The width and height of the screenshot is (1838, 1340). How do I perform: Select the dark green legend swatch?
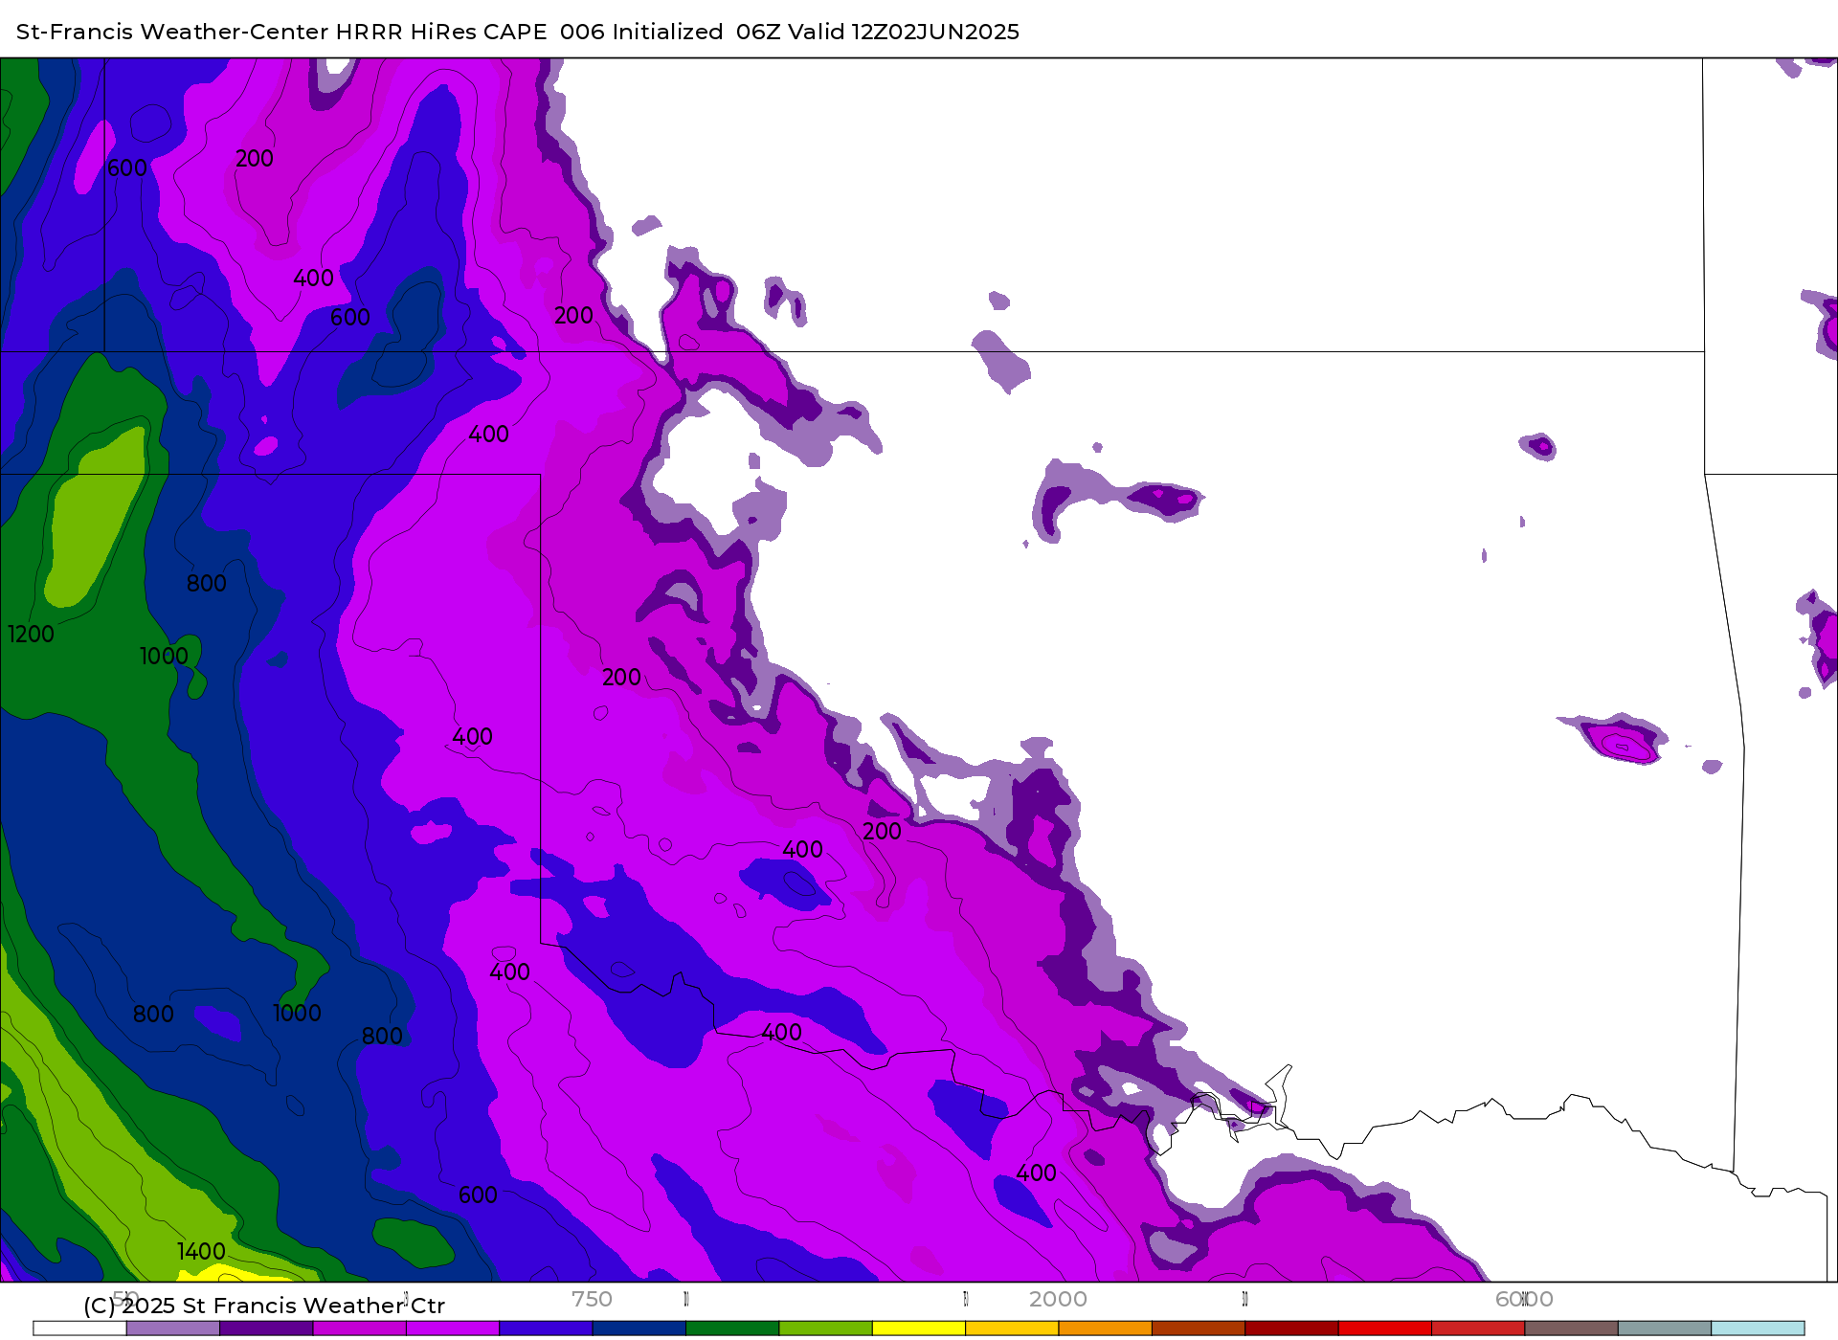click(x=732, y=1329)
